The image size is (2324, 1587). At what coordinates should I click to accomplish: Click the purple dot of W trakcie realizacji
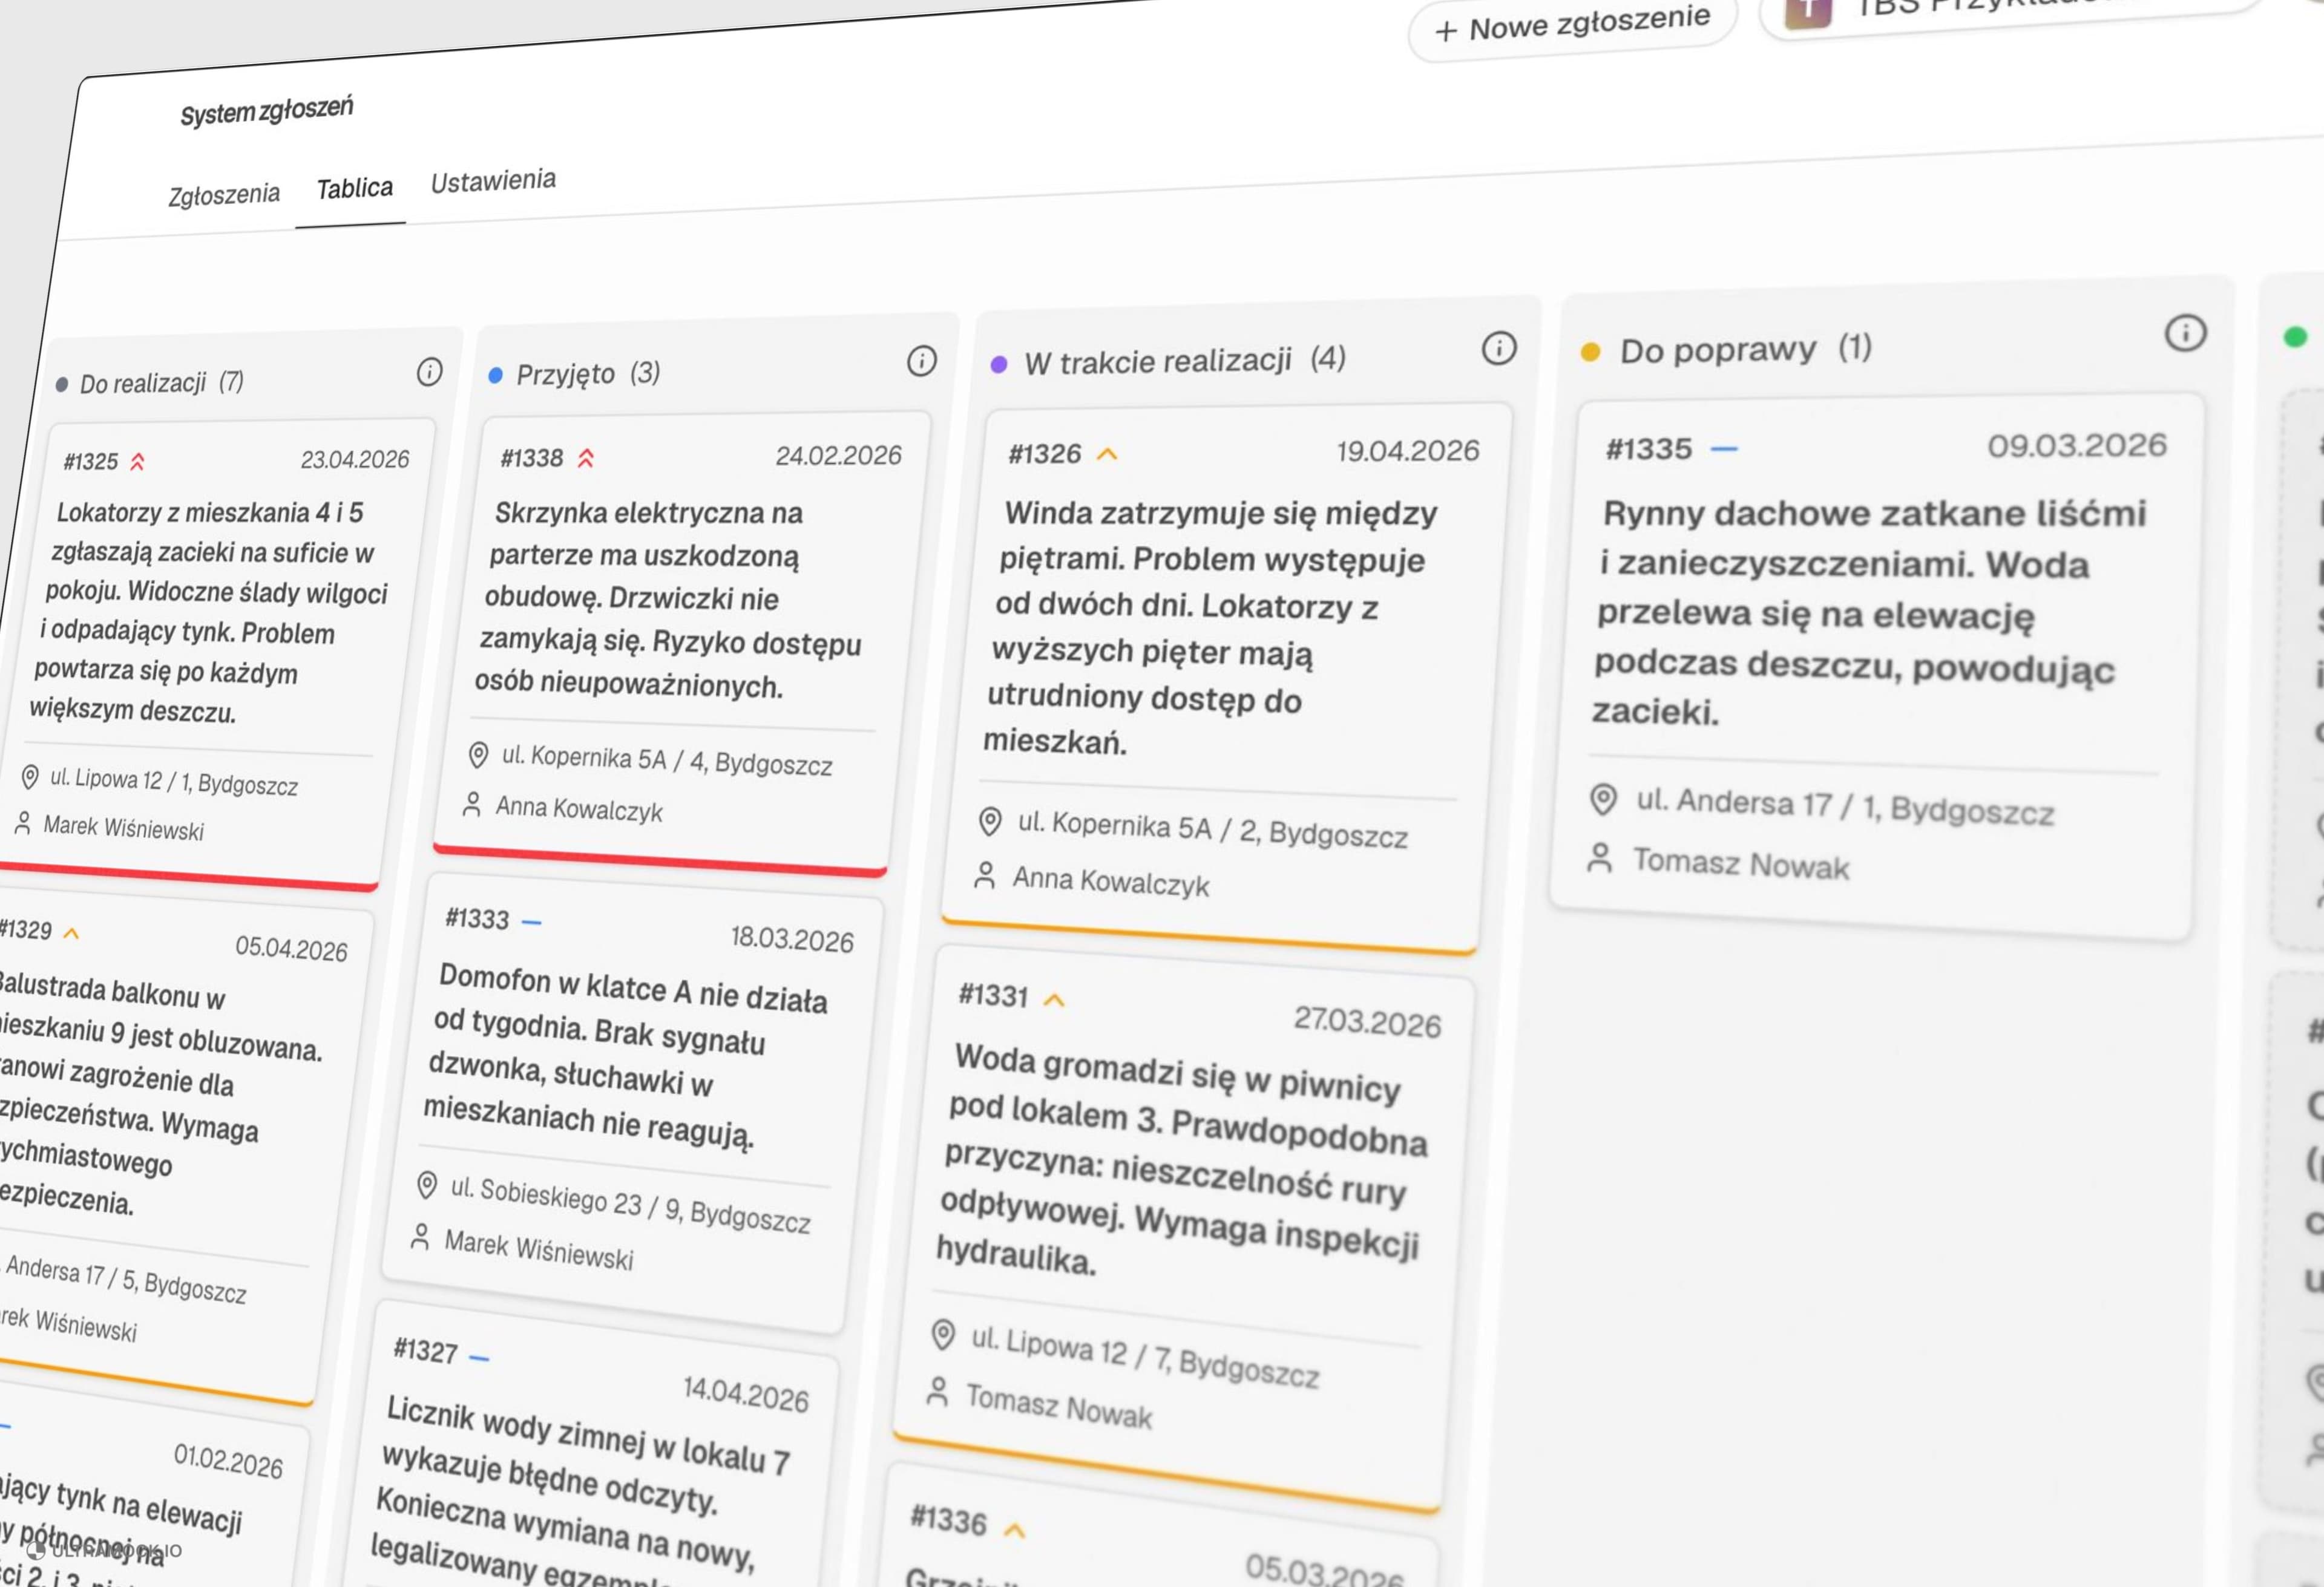[x=998, y=365]
